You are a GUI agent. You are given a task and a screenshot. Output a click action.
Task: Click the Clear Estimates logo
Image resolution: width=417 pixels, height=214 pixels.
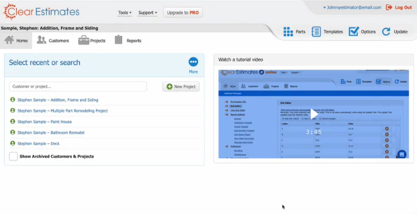41,12
